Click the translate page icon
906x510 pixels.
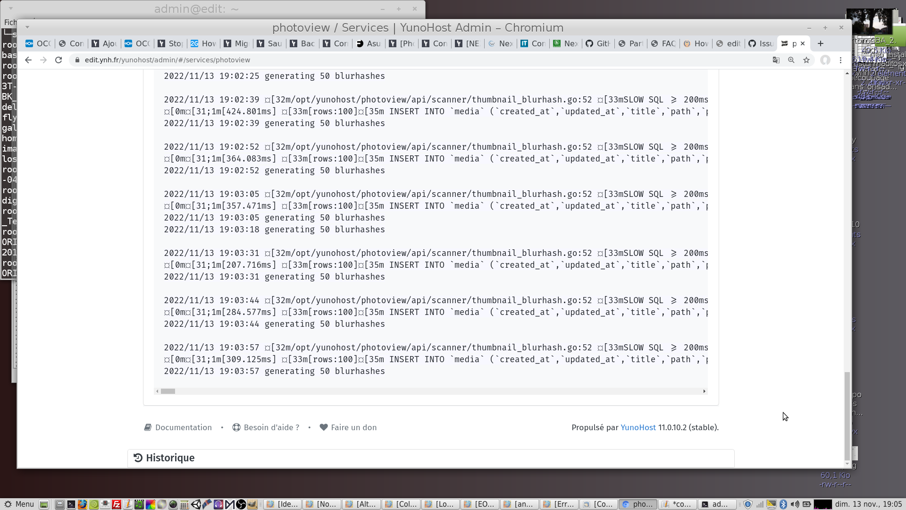click(x=776, y=60)
